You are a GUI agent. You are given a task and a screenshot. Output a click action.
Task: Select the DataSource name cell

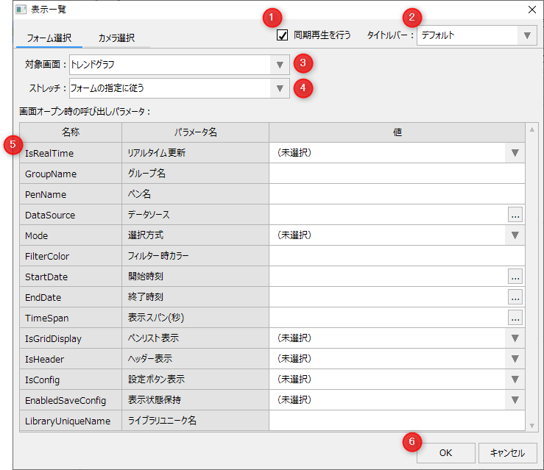click(71, 215)
